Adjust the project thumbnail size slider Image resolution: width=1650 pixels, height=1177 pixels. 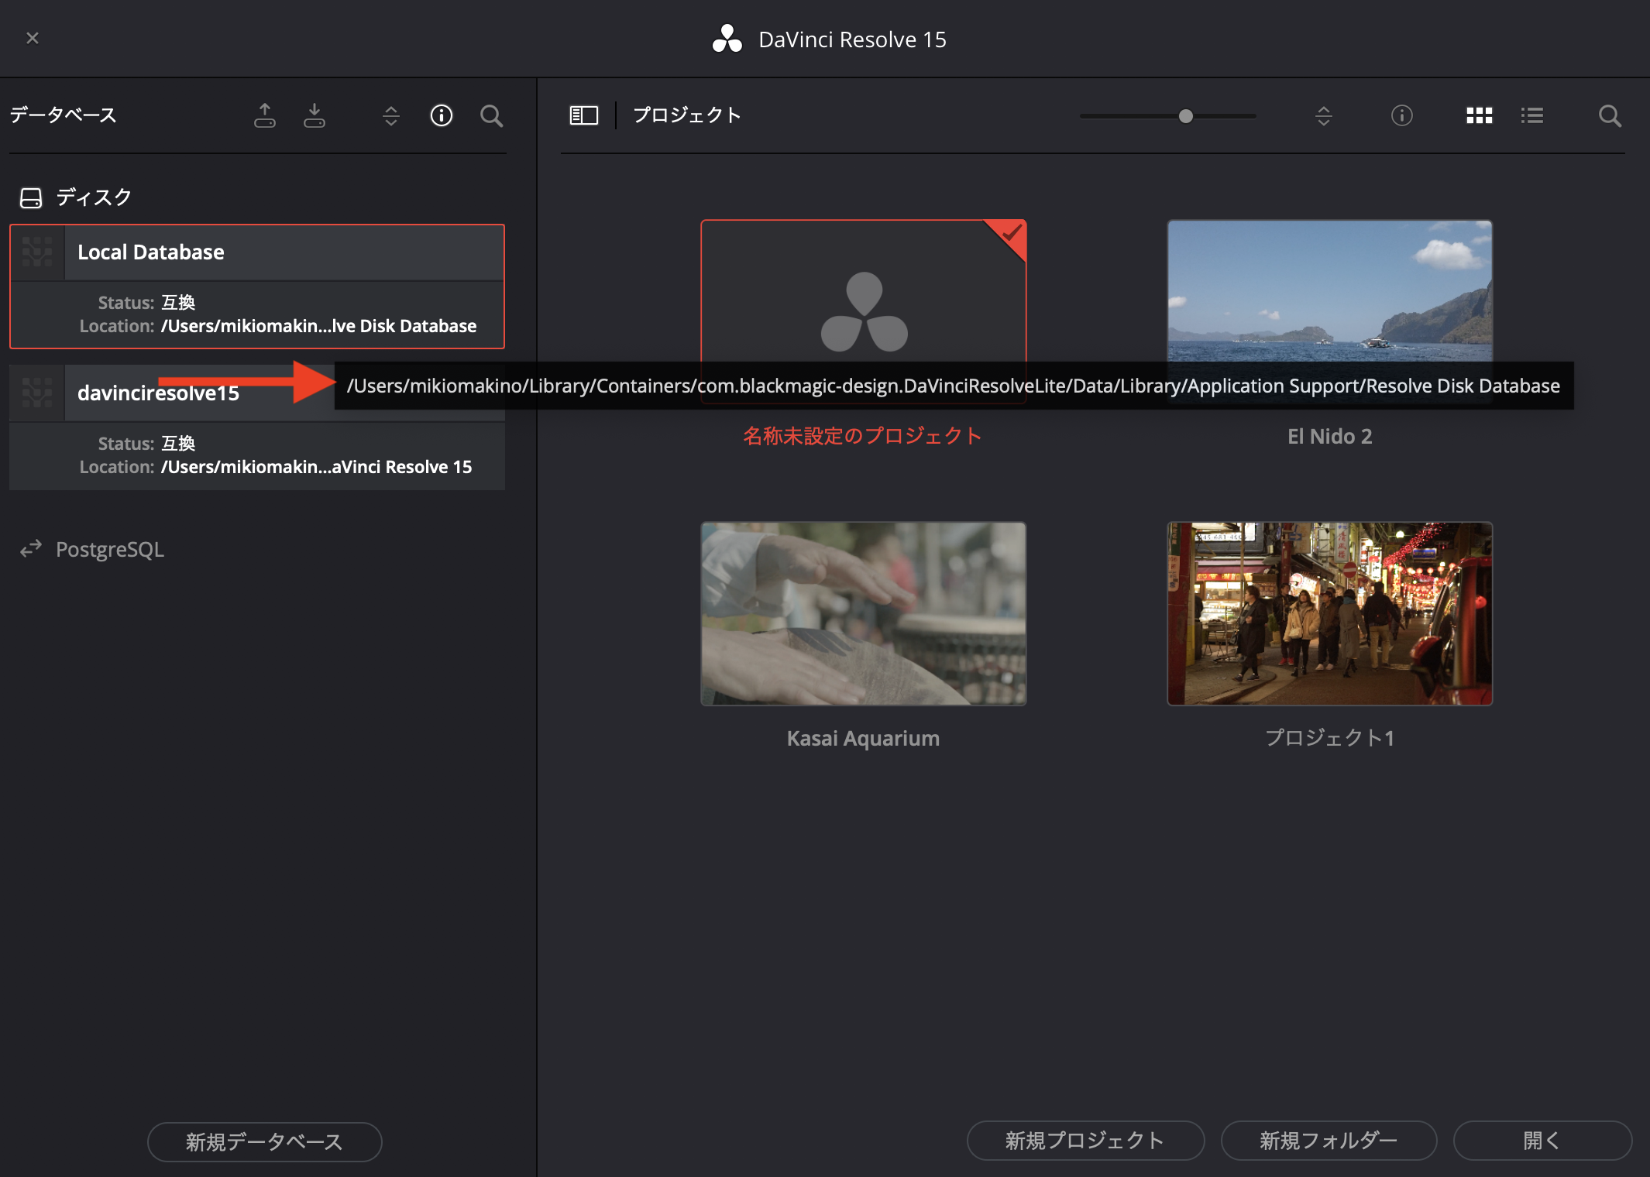pos(1185,116)
